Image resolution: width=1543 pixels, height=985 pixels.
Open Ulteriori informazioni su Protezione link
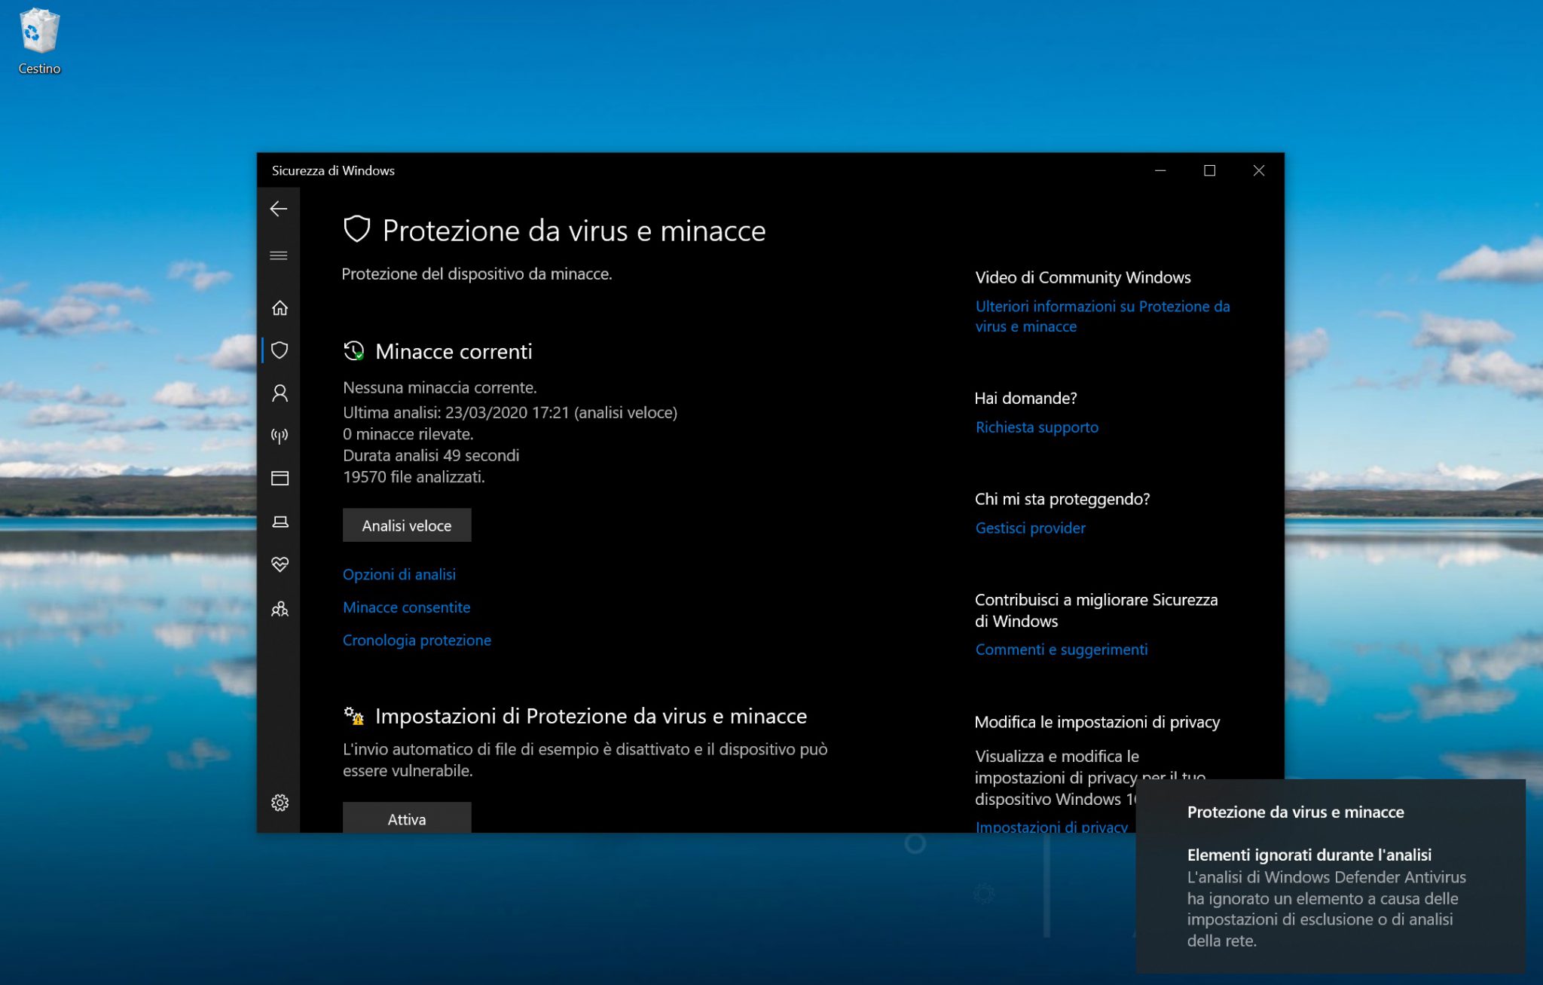coord(1102,317)
